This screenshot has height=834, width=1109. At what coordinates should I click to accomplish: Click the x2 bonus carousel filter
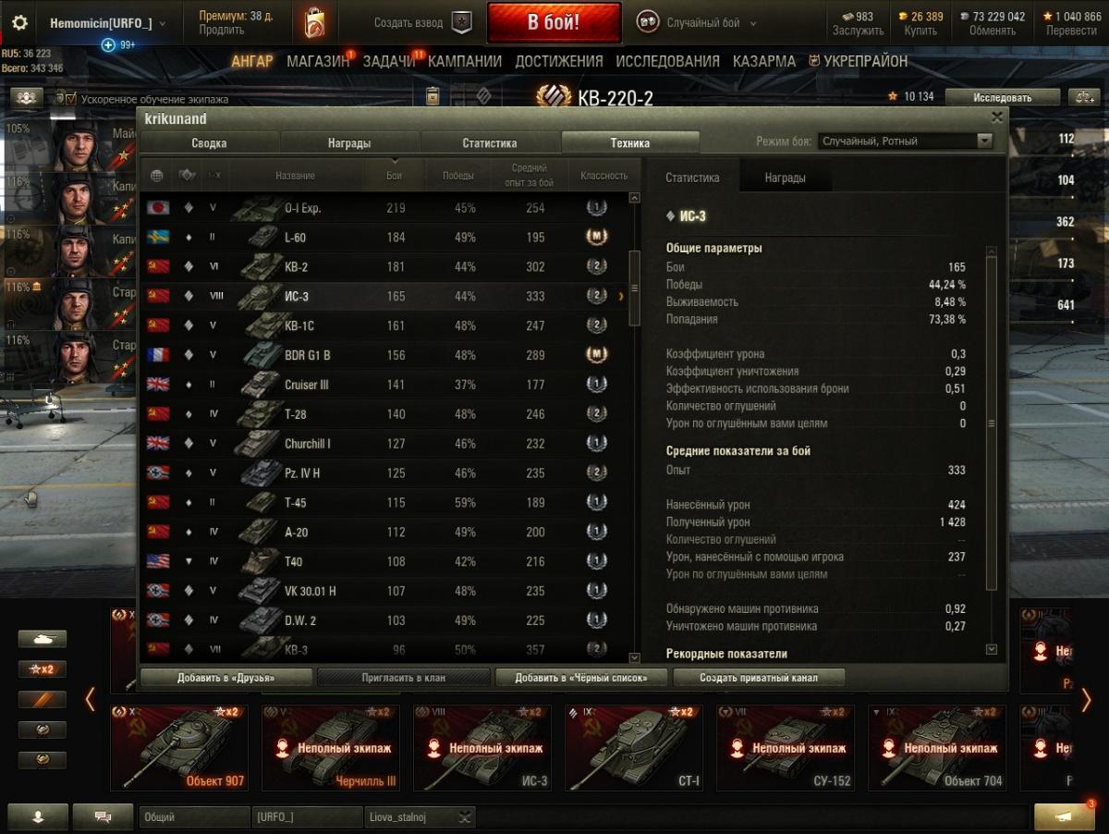[x=43, y=669]
